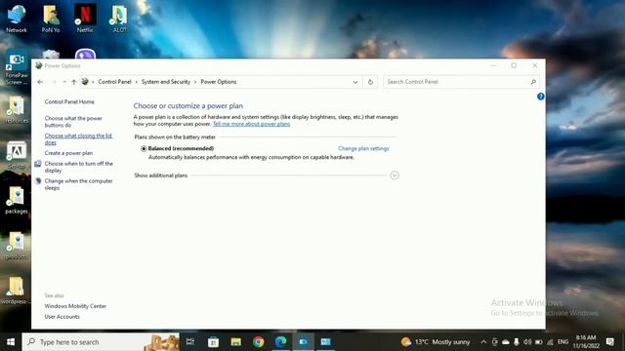Image resolution: width=625 pixels, height=351 pixels.
Task: Open Task View on the taskbar
Action: click(190, 342)
